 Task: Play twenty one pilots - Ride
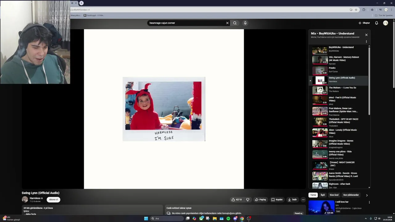[339, 154]
